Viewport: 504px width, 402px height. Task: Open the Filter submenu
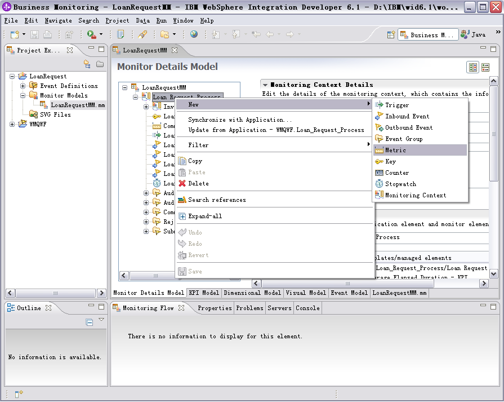pos(274,145)
